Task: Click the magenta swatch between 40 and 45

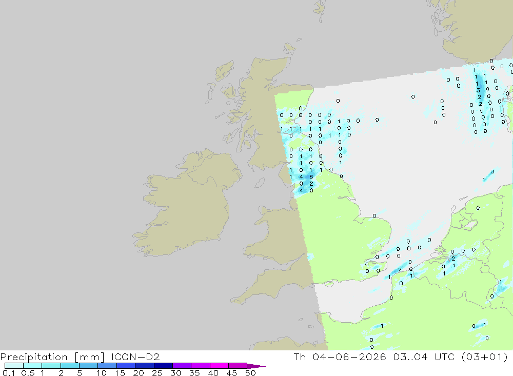Action: (219, 366)
